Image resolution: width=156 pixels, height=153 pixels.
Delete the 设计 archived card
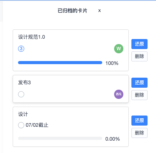(x=139, y=133)
